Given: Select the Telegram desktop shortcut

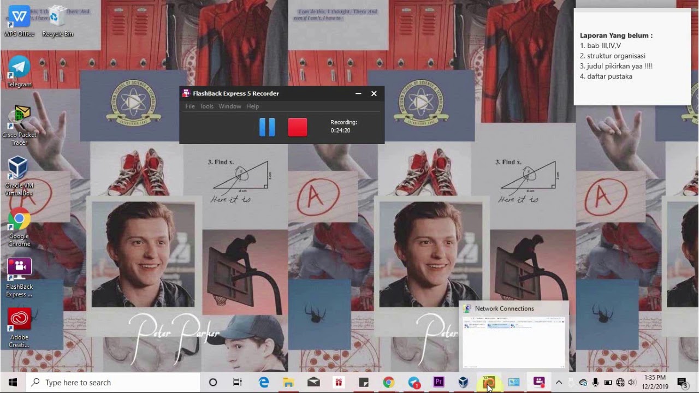Looking at the screenshot, I should tap(19, 72).
